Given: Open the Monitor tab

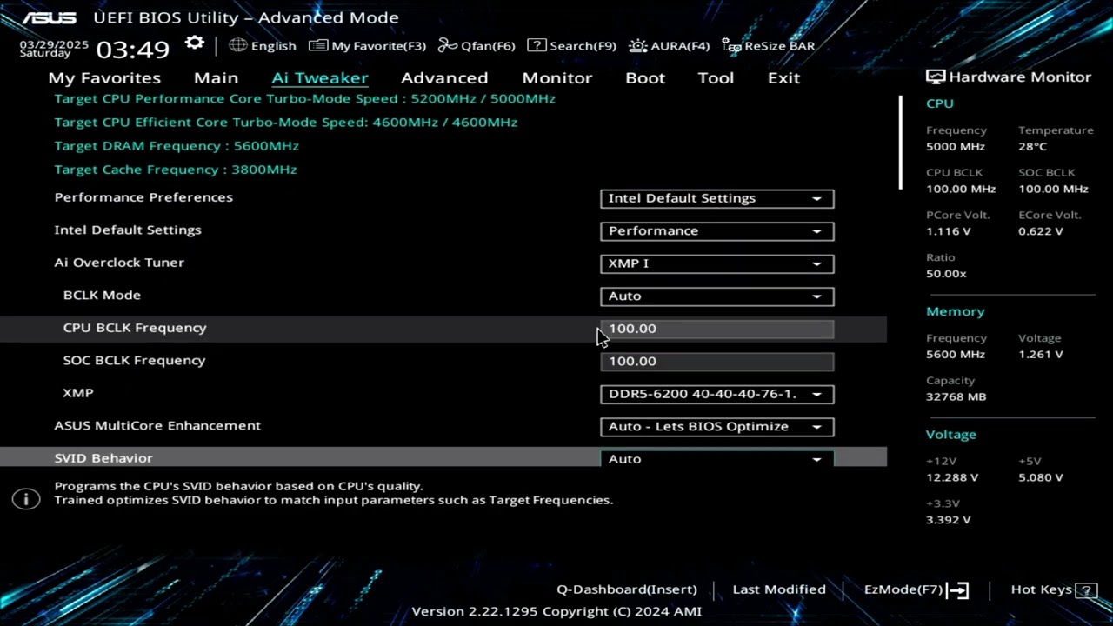Looking at the screenshot, I should [x=556, y=78].
